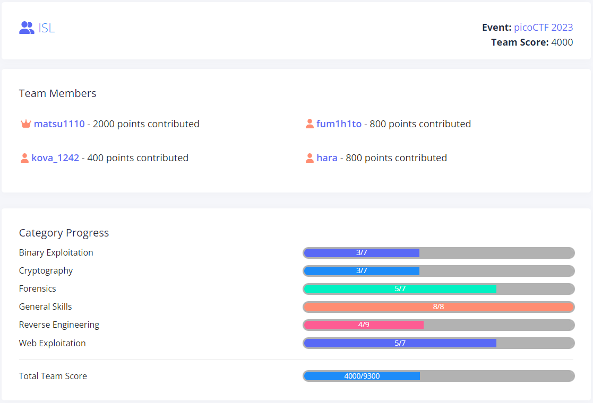This screenshot has width=593, height=403.
Task: Click the Binary Exploitation 3/7 progress bar
Action: tap(439, 253)
